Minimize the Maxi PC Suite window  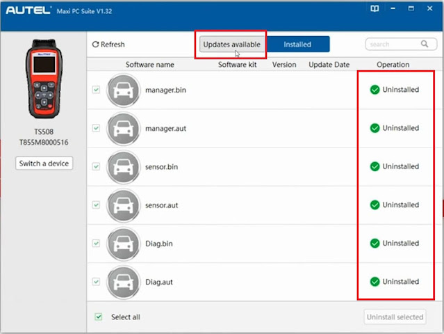pyautogui.click(x=393, y=8)
